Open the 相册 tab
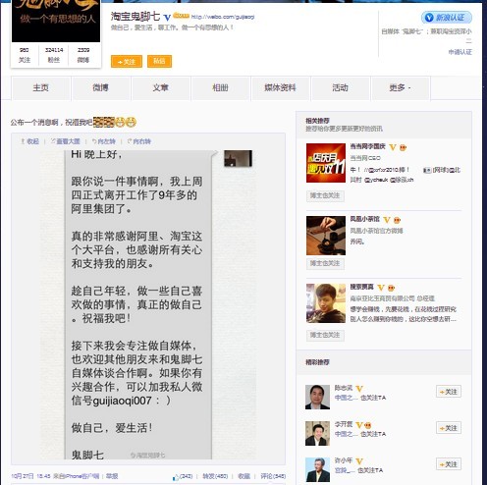487x485 pixels. (x=220, y=87)
